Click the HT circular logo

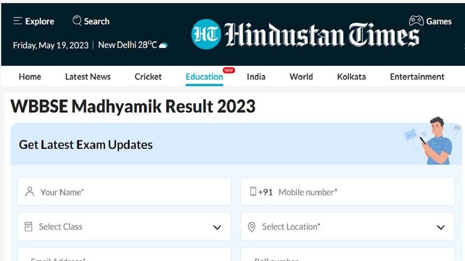pyautogui.click(x=206, y=34)
